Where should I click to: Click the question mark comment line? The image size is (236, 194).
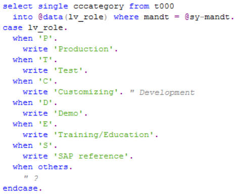click(x=31, y=178)
